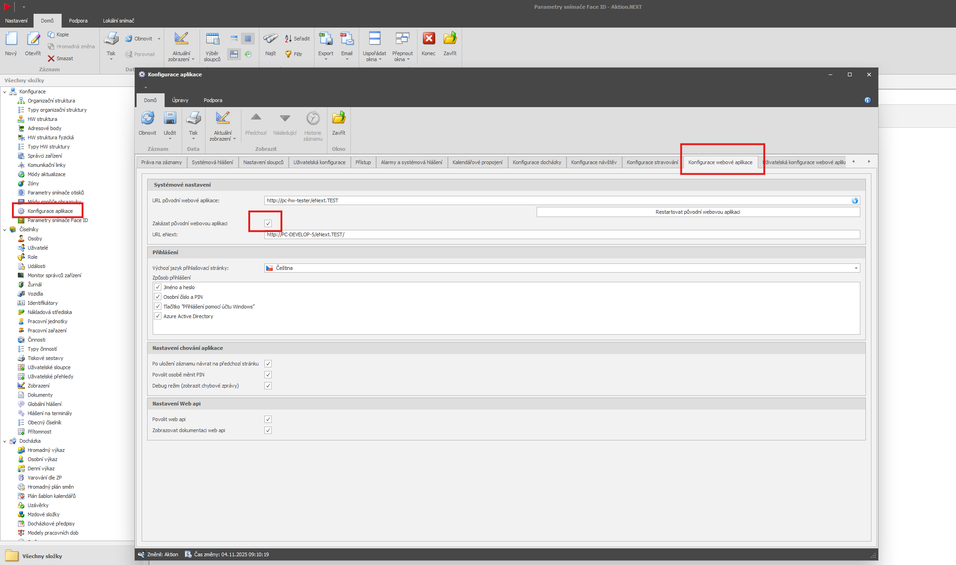Open the Čeština language dropdown
The width and height of the screenshot is (956, 565).
[x=856, y=268]
